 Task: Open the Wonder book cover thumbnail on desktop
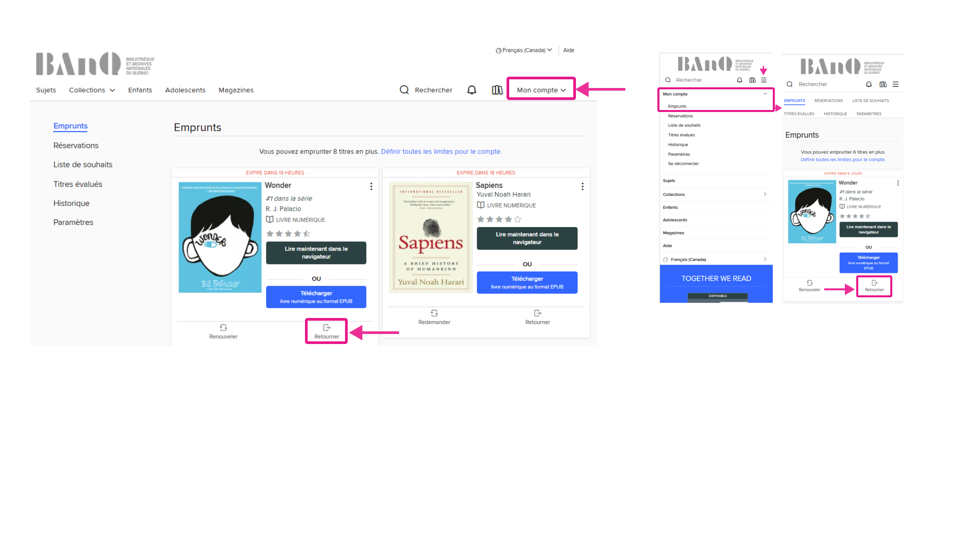220,237
